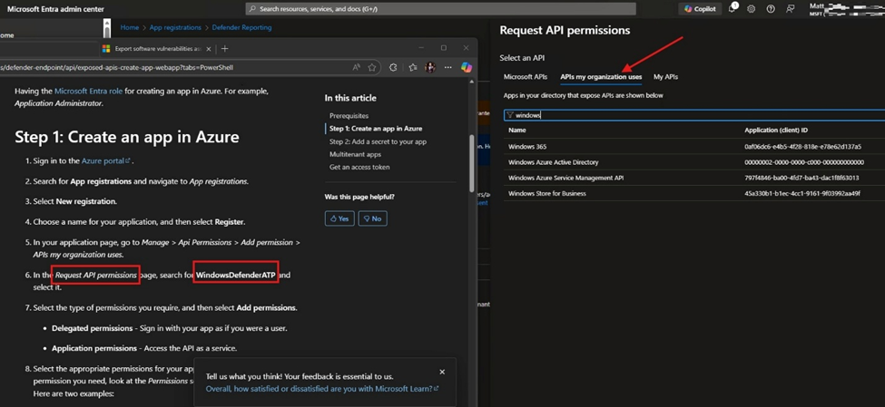Viewport: 885px width, 407px height.
Task: Add page to favorites with star icon
Action: coord(372,67)
